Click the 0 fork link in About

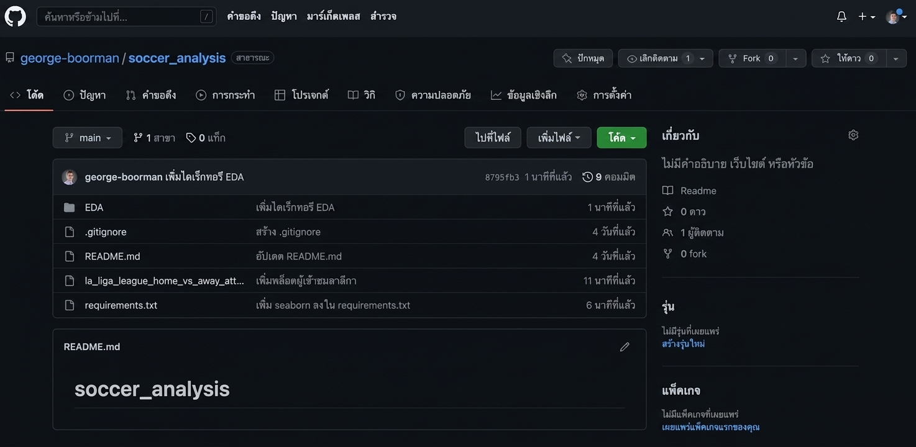pyautogui.click(x=684, y=254)
